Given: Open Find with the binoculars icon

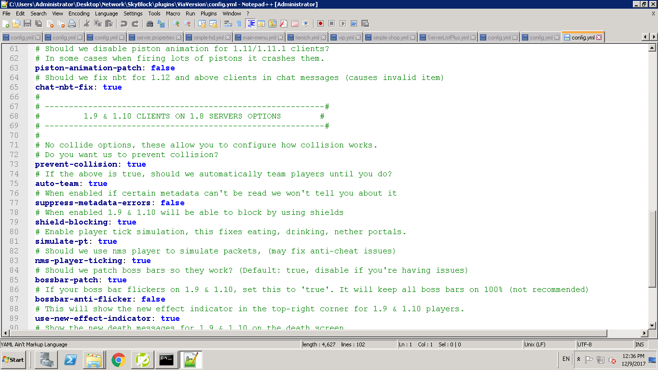Looking at the screenshot, I should click(x=150, y=24).
